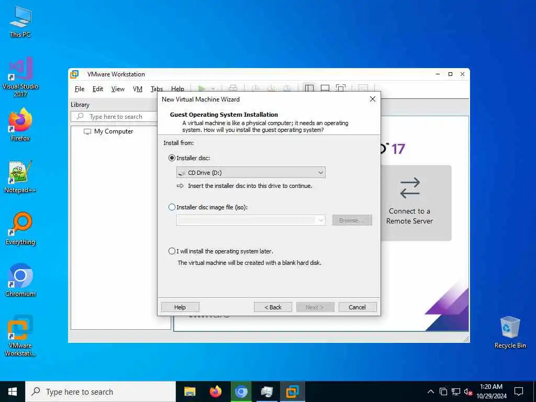Maximize the VMware Workstation window
536x402 pixels.
pyautogui.click(x=450, y=74)
